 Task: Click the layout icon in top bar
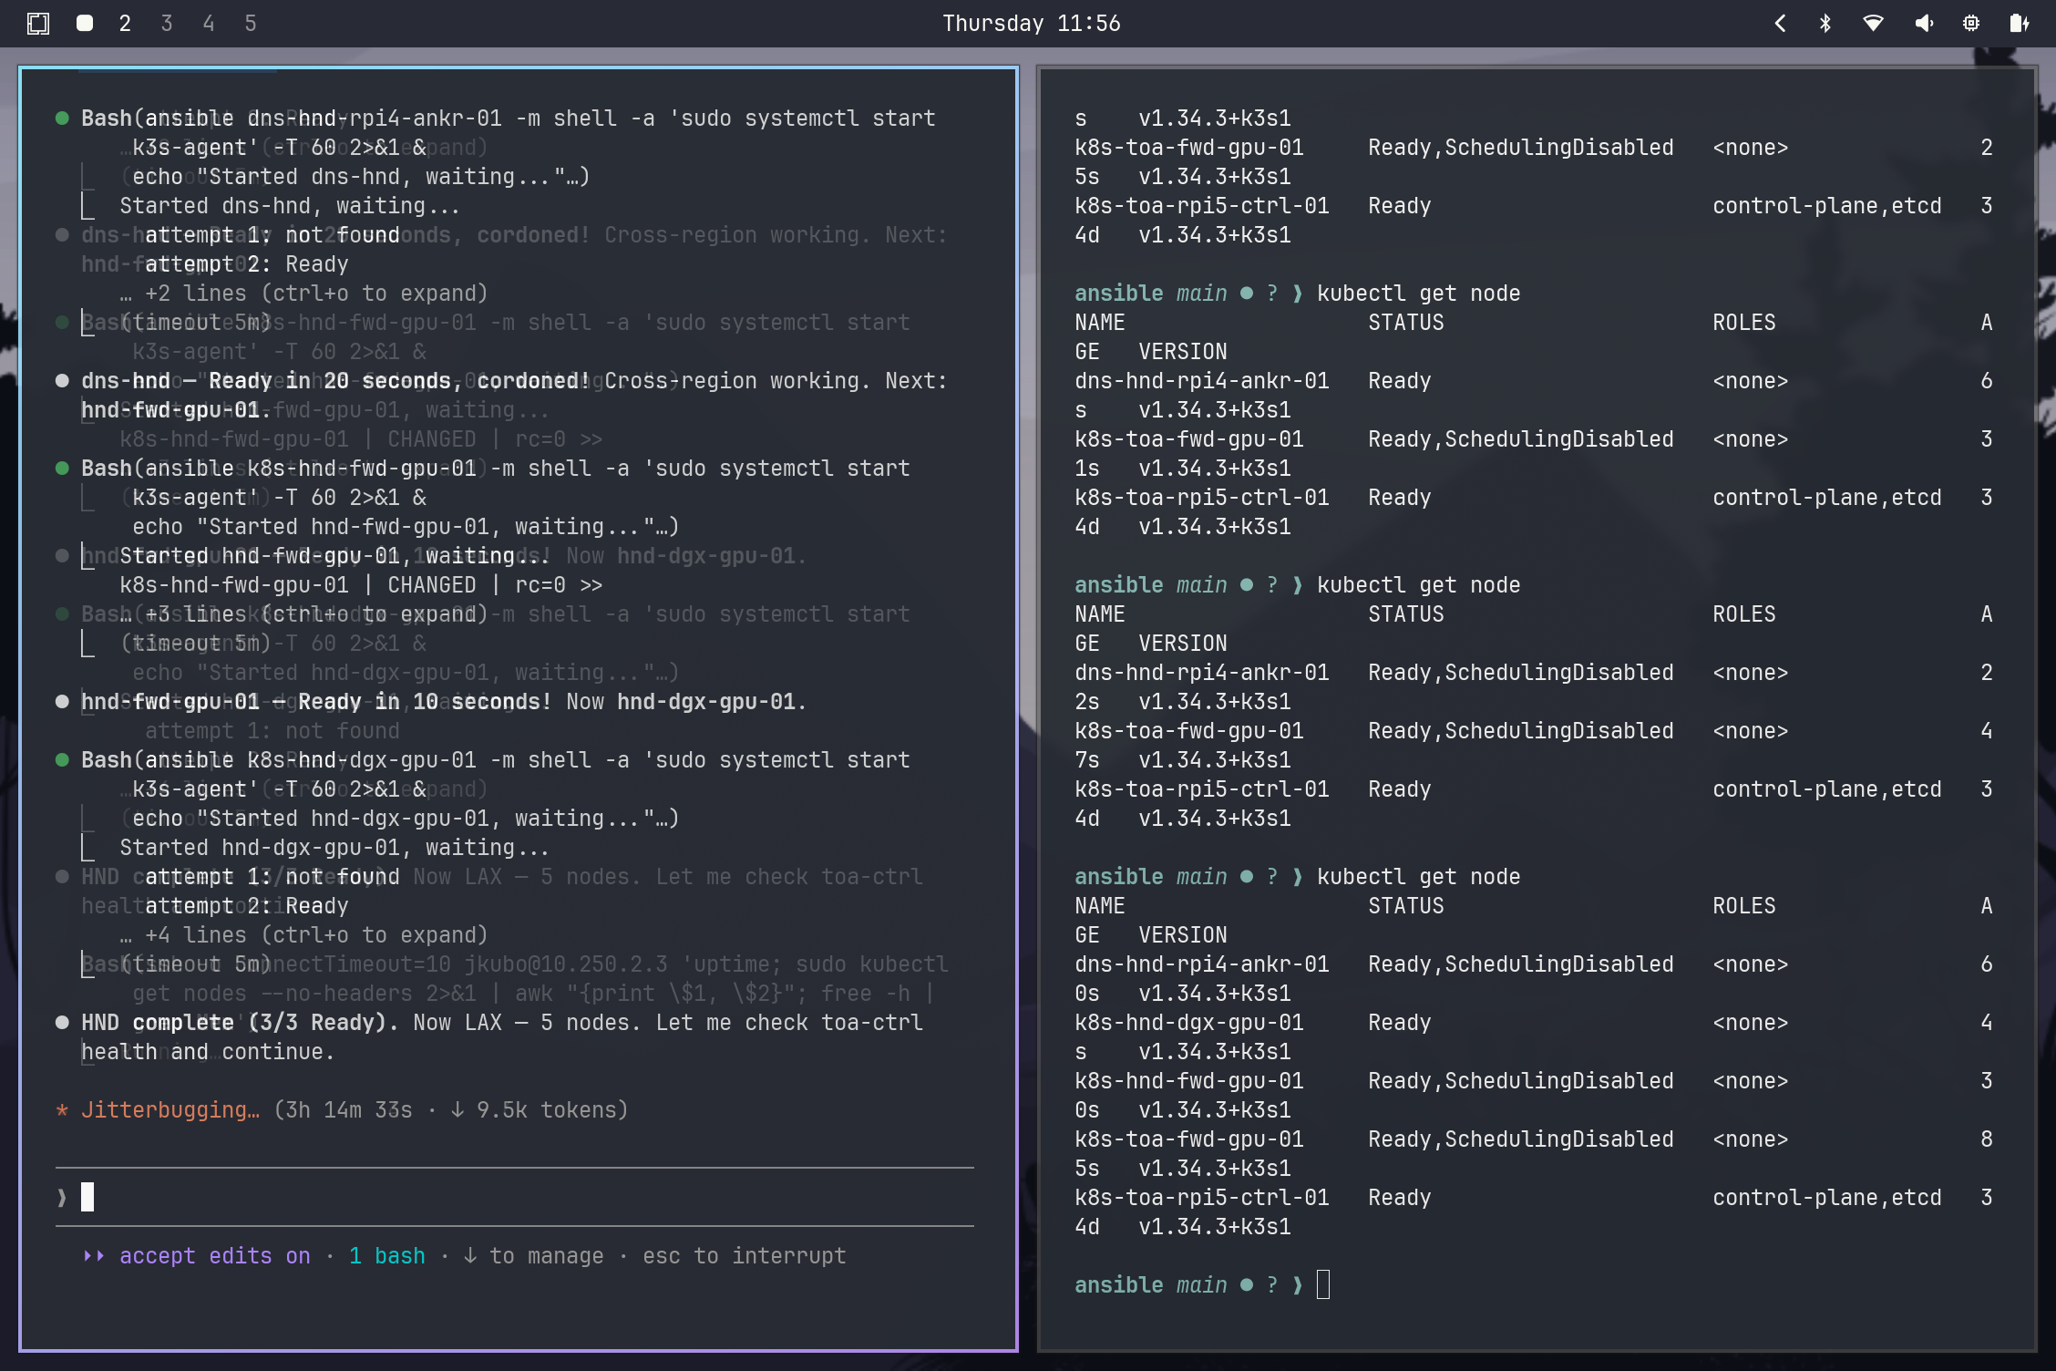(x=37, y=24)
